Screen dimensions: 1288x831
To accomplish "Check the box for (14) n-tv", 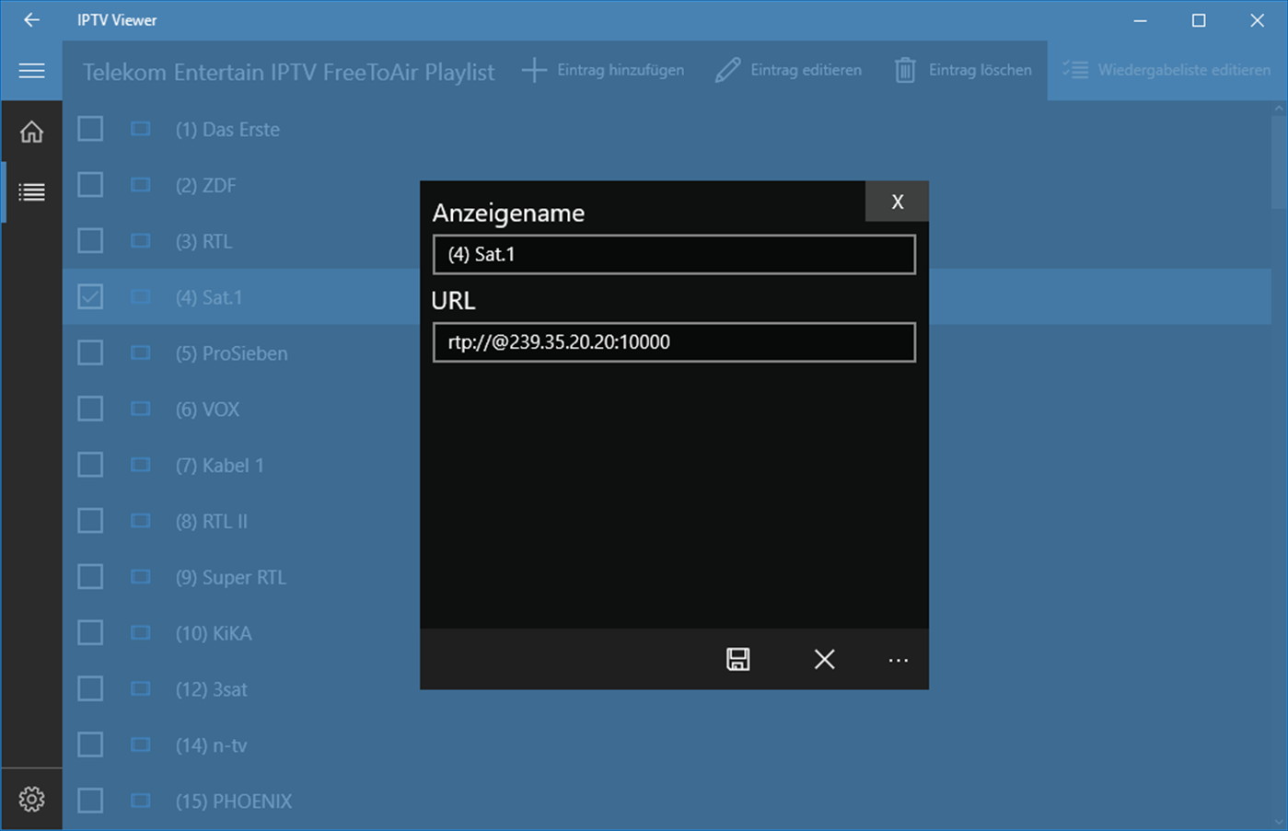I will [90, 744].
